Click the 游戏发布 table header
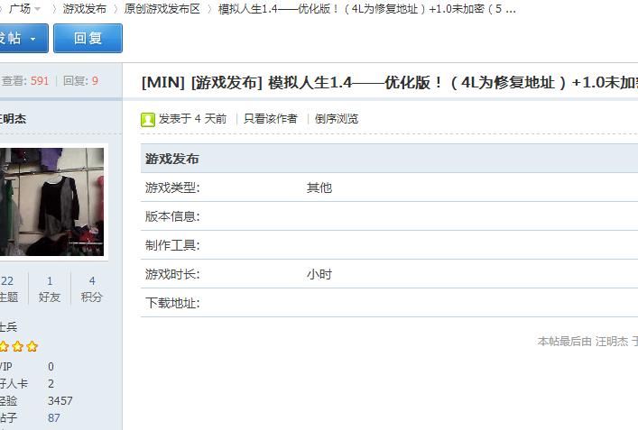 pos(390,159)
